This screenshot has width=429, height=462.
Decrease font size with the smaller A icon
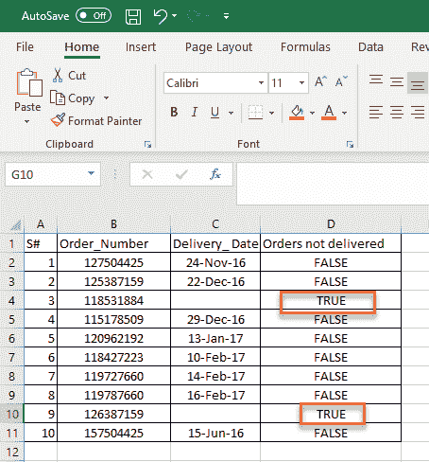341,82
